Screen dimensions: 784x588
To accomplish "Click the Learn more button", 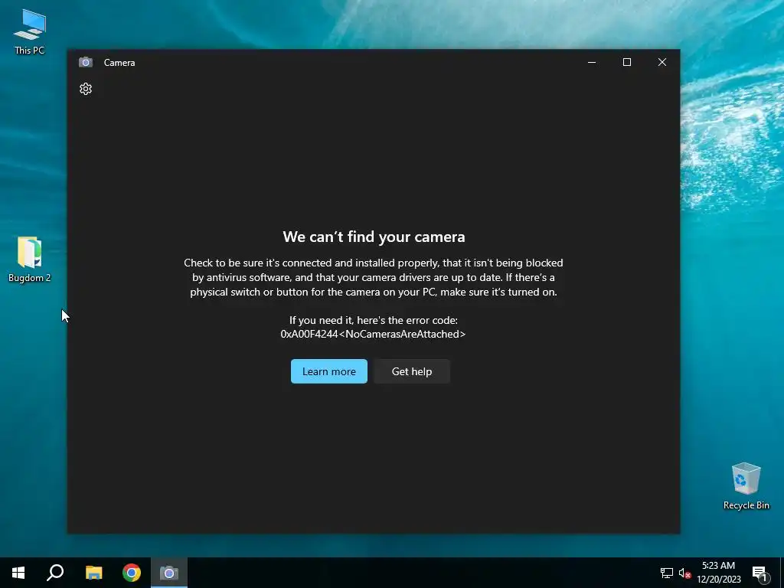I will [329, 371].
